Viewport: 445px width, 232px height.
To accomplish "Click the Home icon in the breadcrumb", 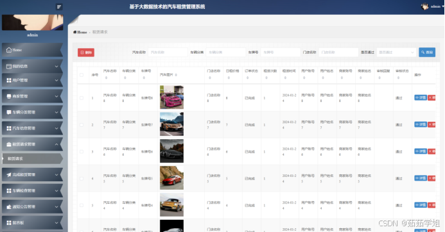I will coord(74,32).
